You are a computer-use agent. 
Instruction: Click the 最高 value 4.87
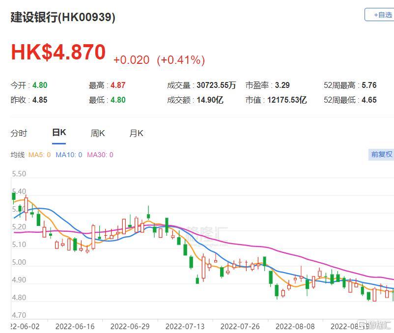point(118,85)
